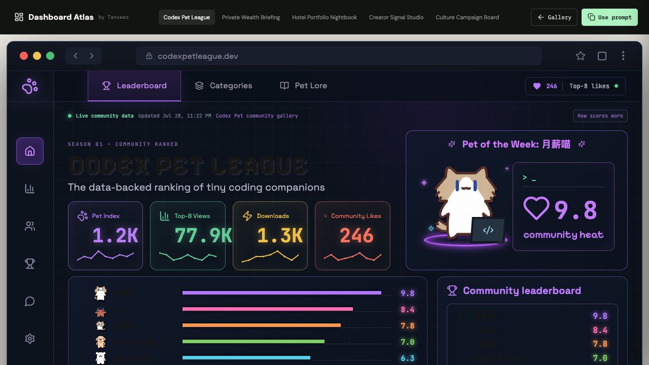
Task: Open the Hotel Portfolio Nightbook tab
Action: coord(324,17)
